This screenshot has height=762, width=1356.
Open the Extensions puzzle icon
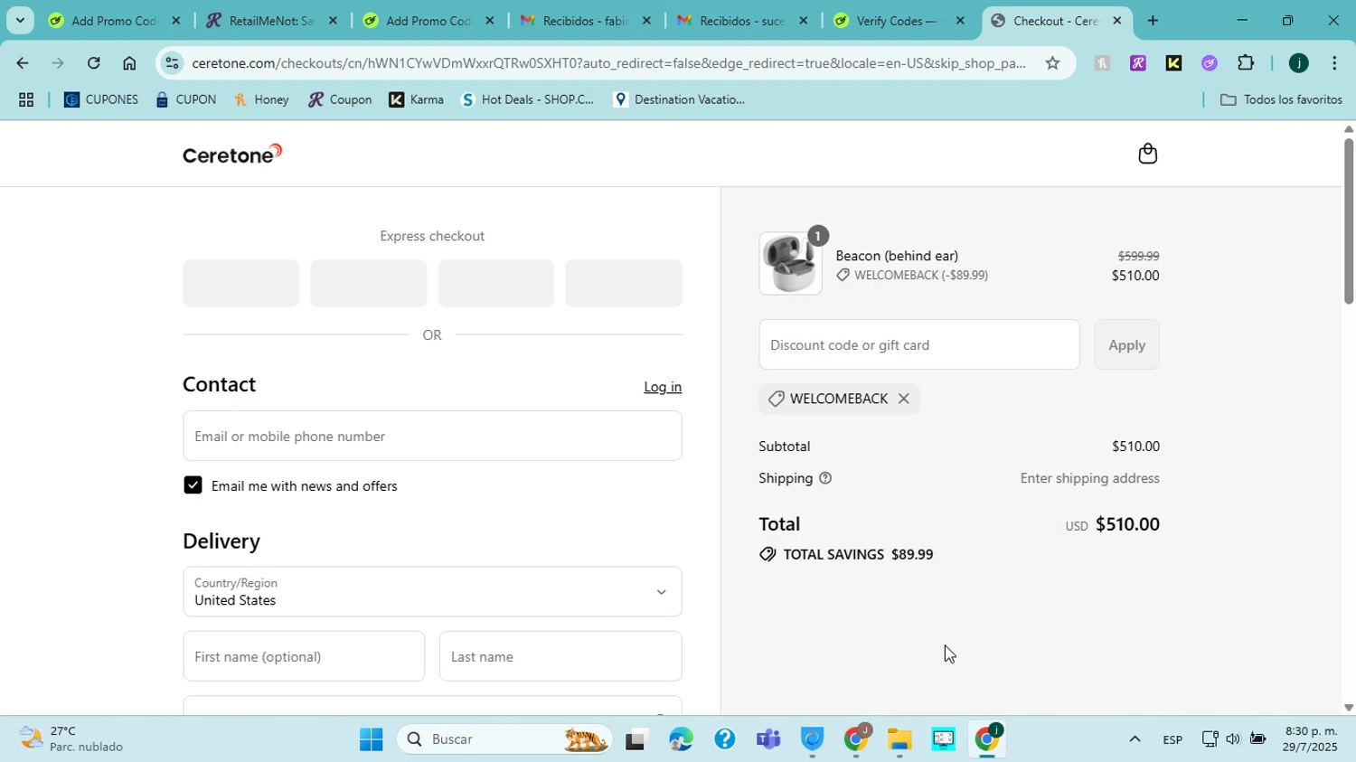point(1246,63)
